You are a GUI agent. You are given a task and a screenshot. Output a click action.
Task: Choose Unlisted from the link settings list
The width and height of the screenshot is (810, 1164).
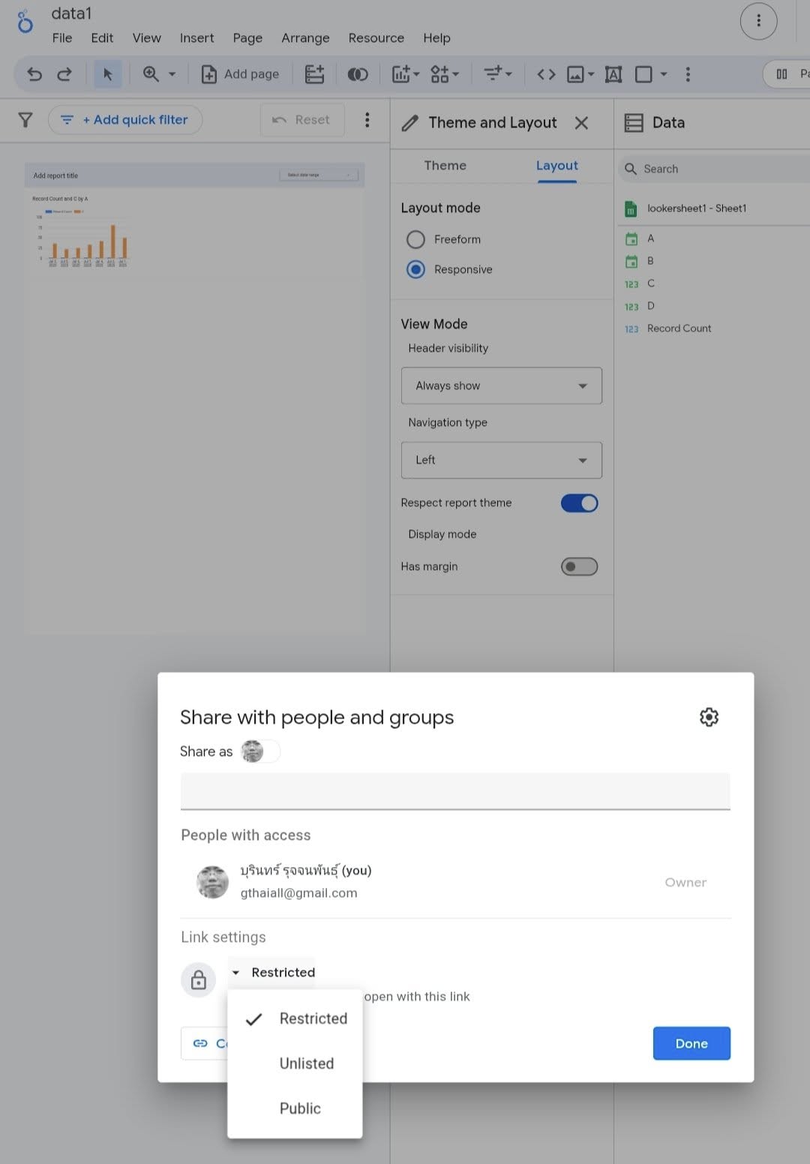point(306,1063)
